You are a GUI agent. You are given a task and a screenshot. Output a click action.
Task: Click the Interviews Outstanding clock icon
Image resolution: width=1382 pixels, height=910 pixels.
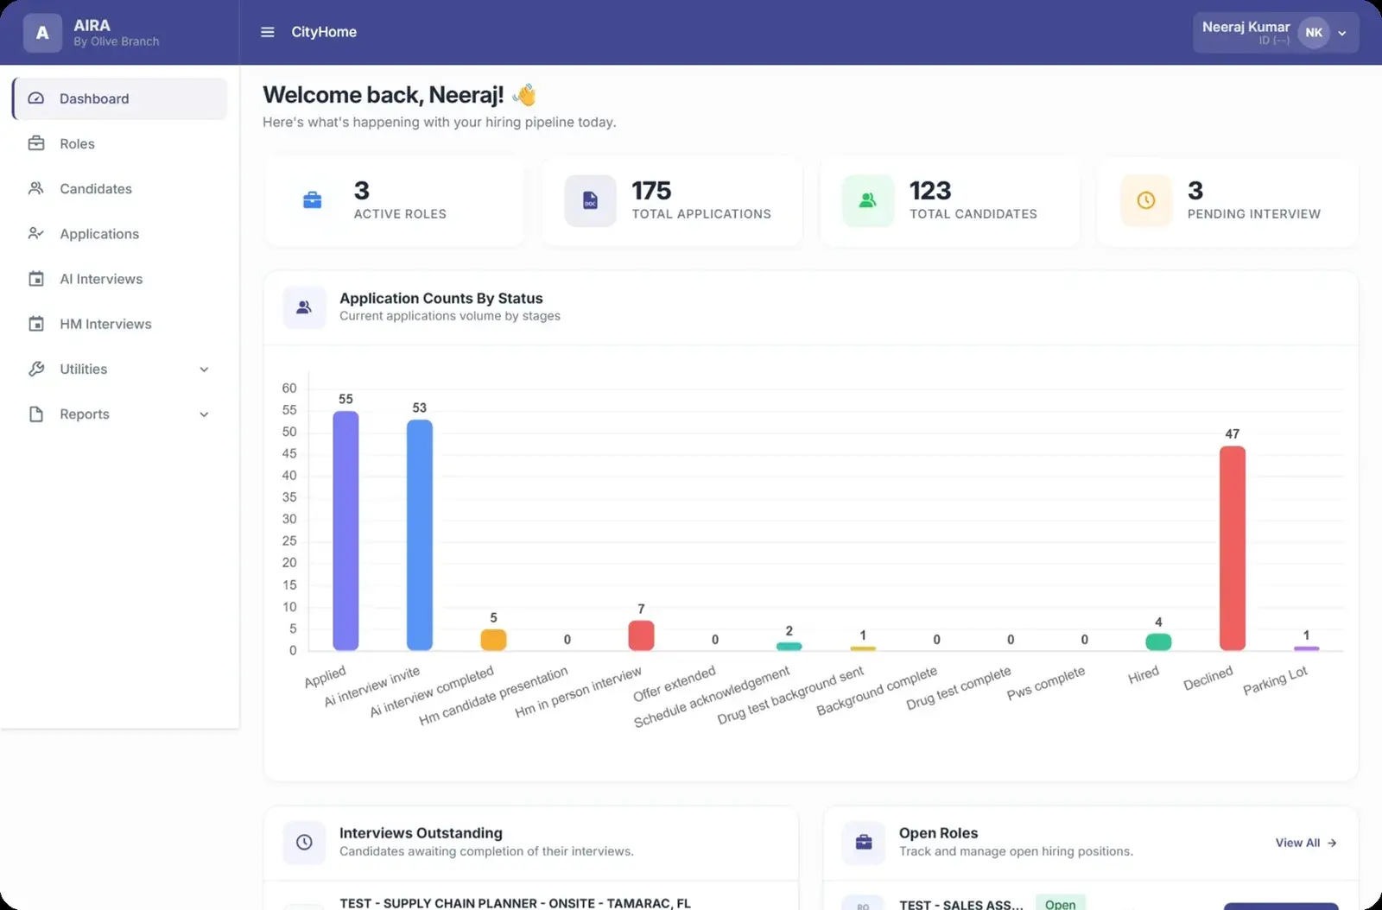(304, 842)
